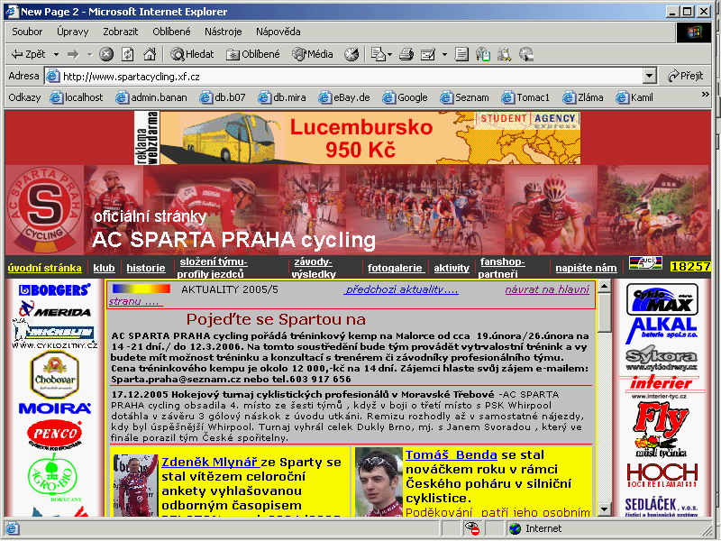Click the Edit page toolbar icon
The width and height of the screenshot is (721, 541).
pos(428,54)
